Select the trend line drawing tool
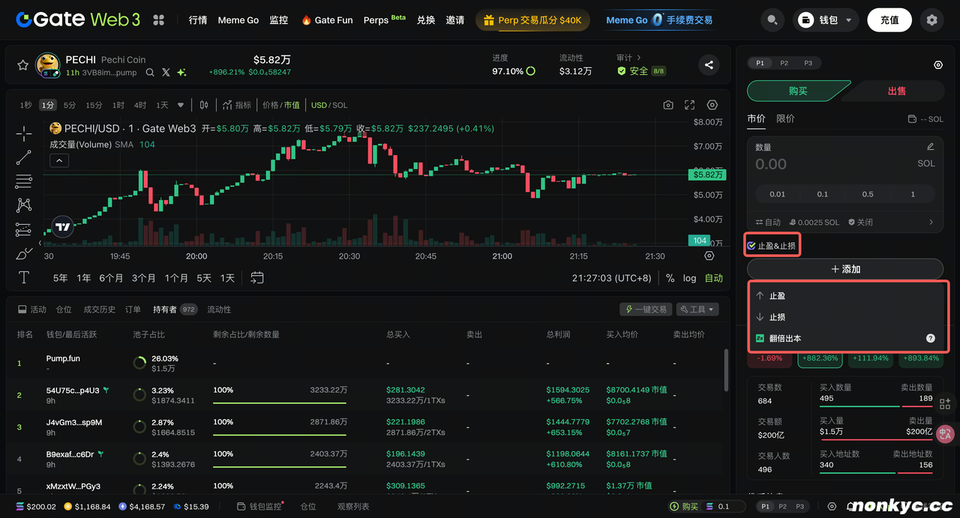 (24, 157)
